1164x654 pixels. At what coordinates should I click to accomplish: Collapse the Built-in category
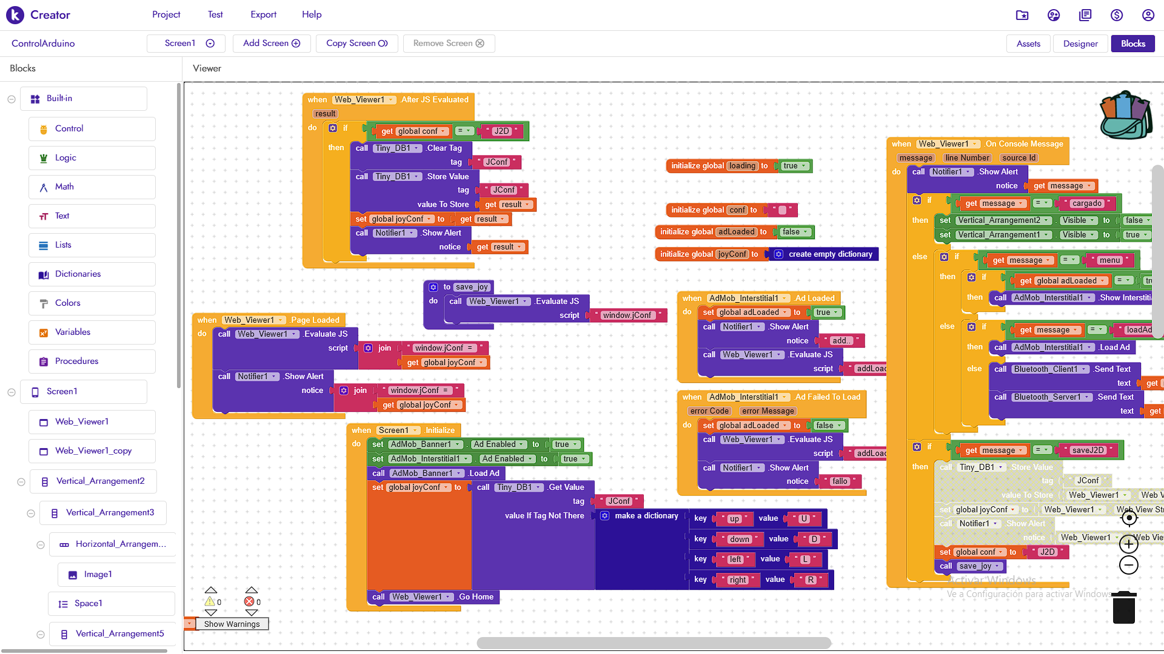point(11,99)
